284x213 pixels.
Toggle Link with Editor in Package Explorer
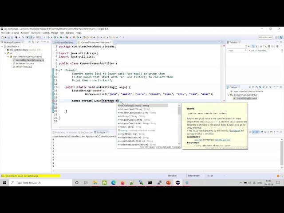coord(33,42)
